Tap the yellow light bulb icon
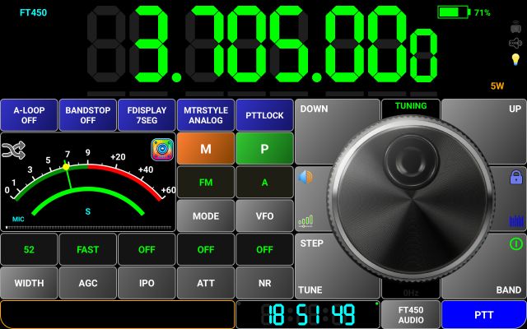Screen dimensions: 527x329 (x=515, y=59)
